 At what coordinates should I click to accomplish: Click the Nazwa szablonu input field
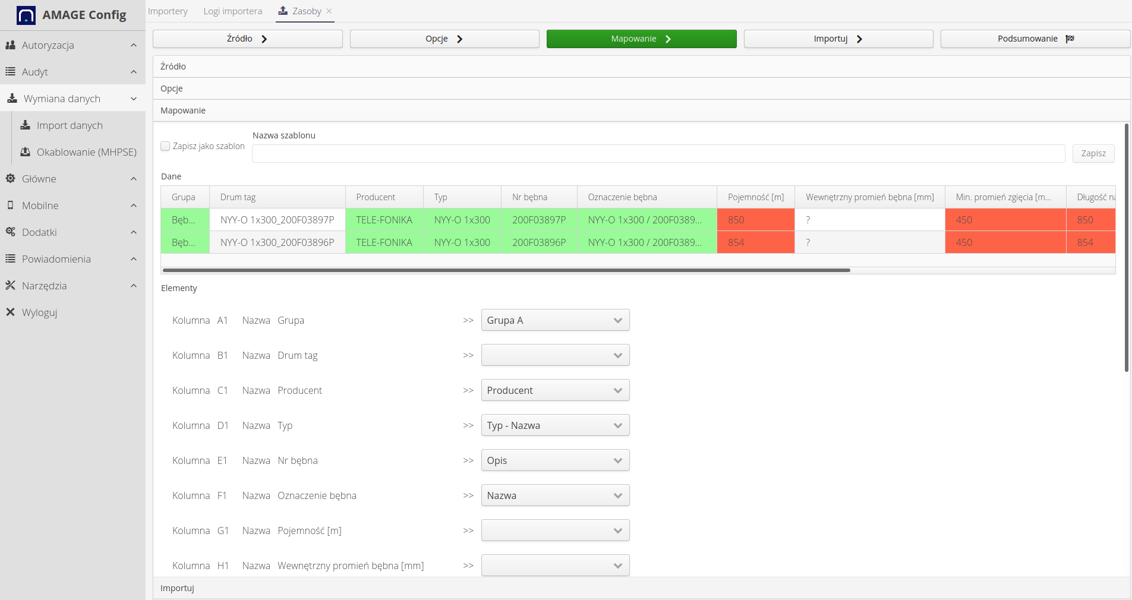point(658,153)
